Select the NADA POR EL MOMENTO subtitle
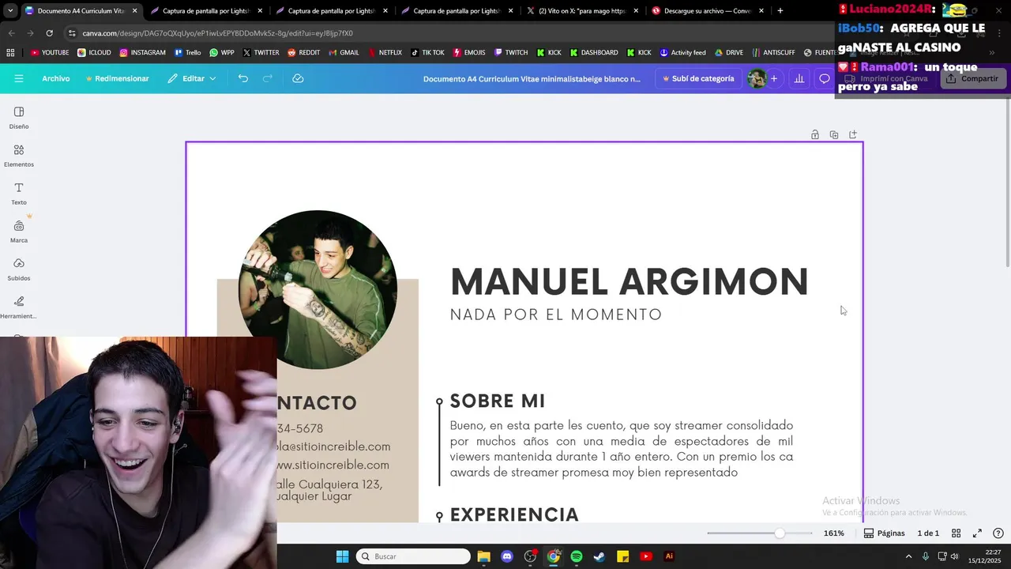This screenshot has height=569, width=1011. 556,315
